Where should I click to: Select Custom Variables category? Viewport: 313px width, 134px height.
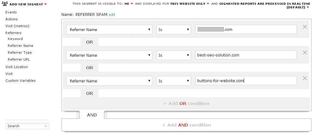click(x=20, y=81)
